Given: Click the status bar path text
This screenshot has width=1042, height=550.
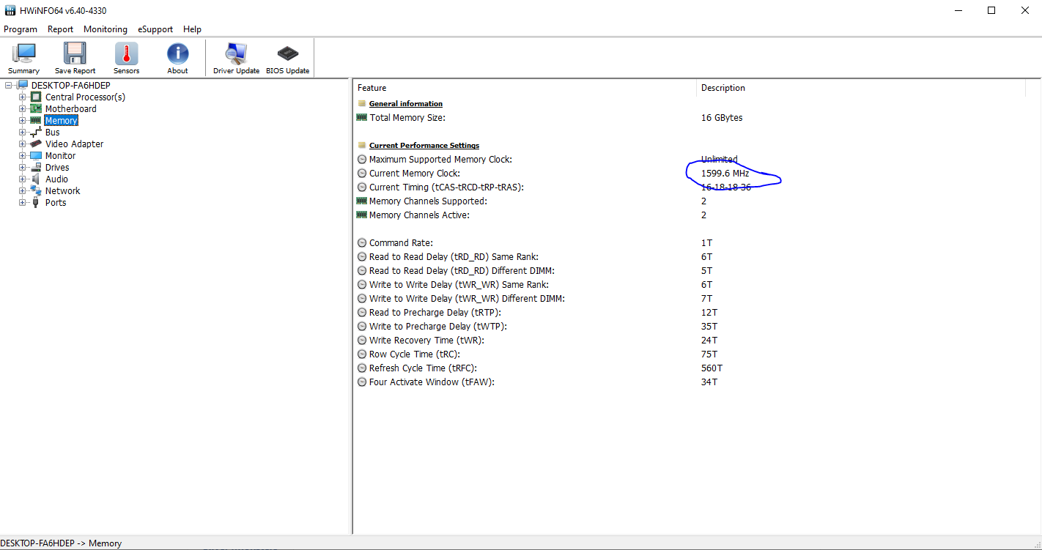Looking at the screenshot, I should (x=61, y=543).
